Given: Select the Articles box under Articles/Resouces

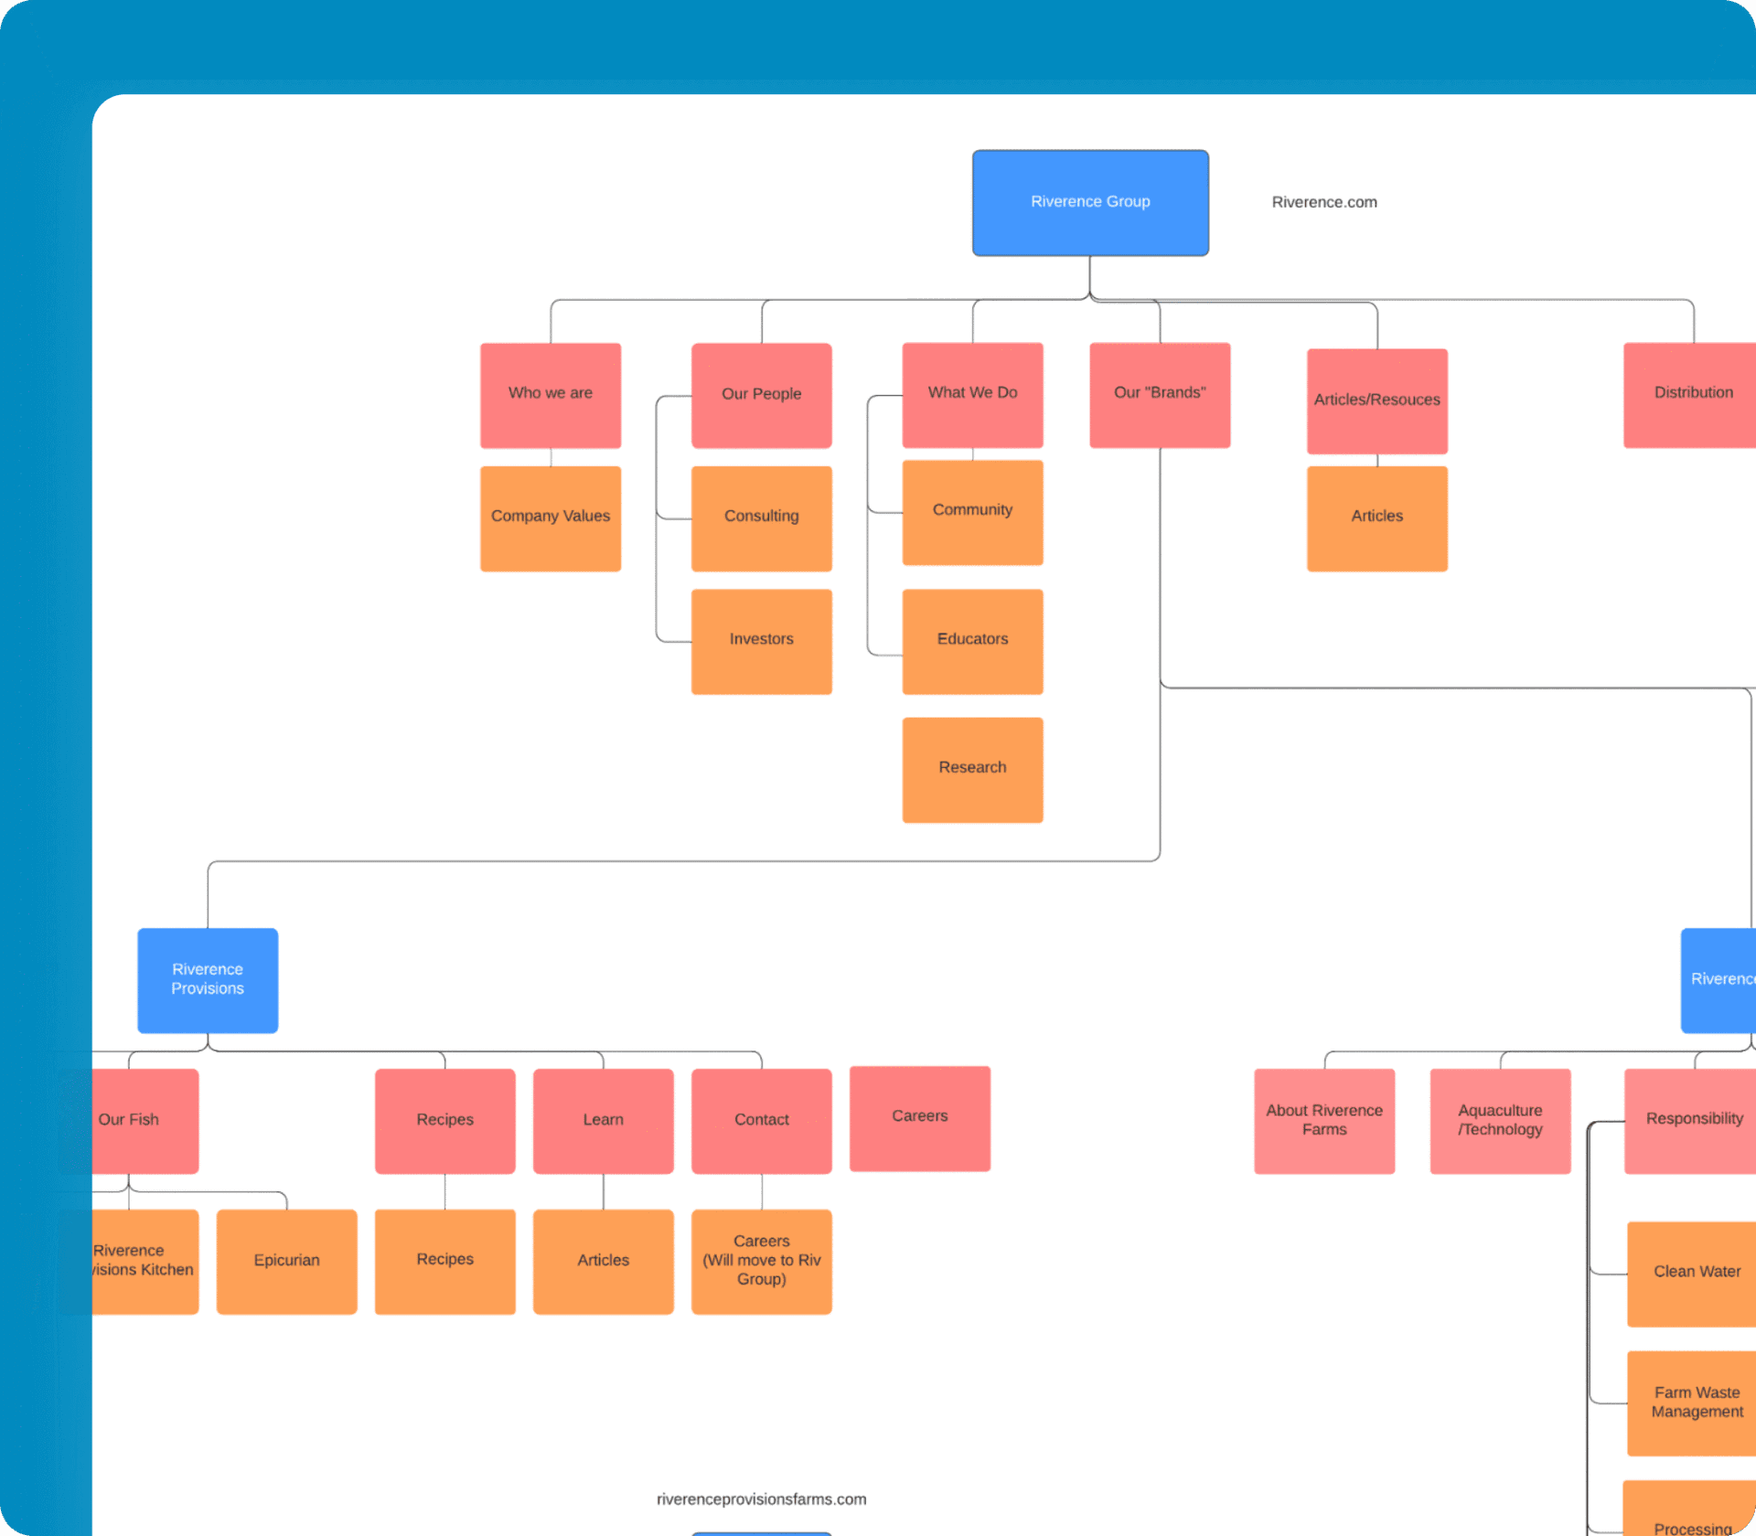Looking at the screenshot, I should click(1377, 518).
